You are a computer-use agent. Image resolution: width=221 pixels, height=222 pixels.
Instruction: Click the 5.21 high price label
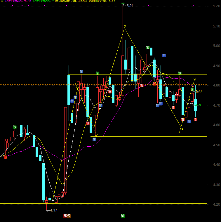(x=130, y=6)
